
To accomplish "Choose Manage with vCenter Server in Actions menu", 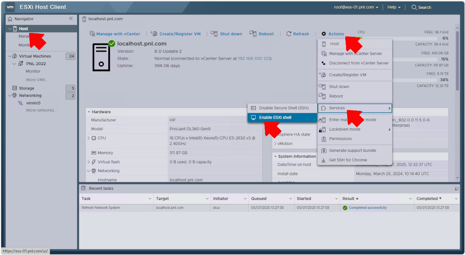I will (x=355, y=53).
